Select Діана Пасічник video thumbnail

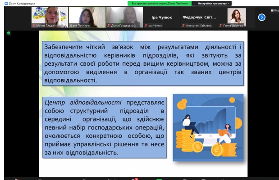coord(87,17)
